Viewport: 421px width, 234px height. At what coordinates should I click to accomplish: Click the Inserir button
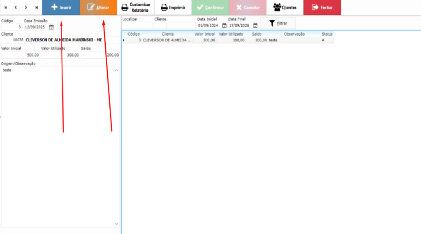pos(61,7)
